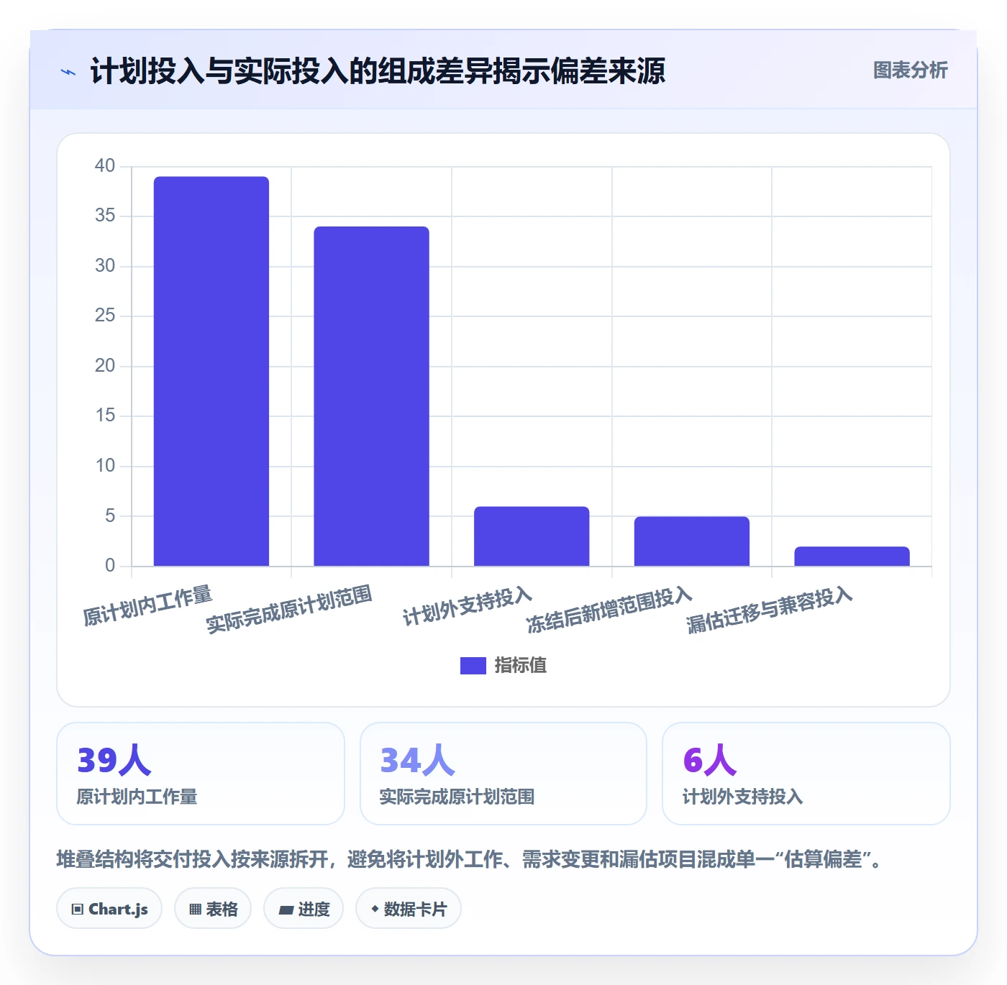
Task: Click the bar icon in 进度 chip
Action: (286, 910)
